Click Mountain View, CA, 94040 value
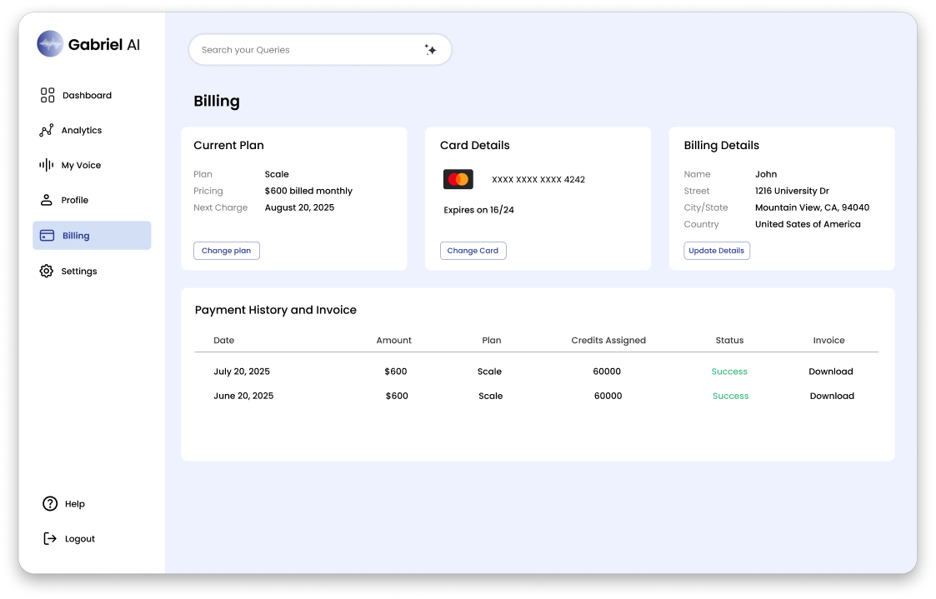Image resolution: width=936 pixels, height=599 pixels. click(x=812, y=207)
